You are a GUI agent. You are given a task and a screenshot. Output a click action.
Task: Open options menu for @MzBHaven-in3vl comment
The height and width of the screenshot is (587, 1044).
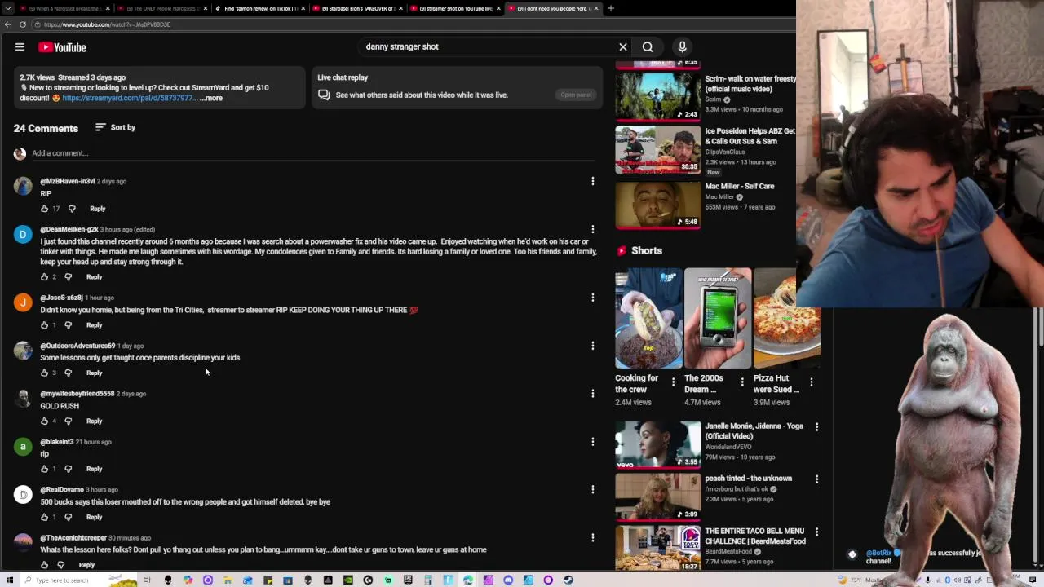pos(593,181)
